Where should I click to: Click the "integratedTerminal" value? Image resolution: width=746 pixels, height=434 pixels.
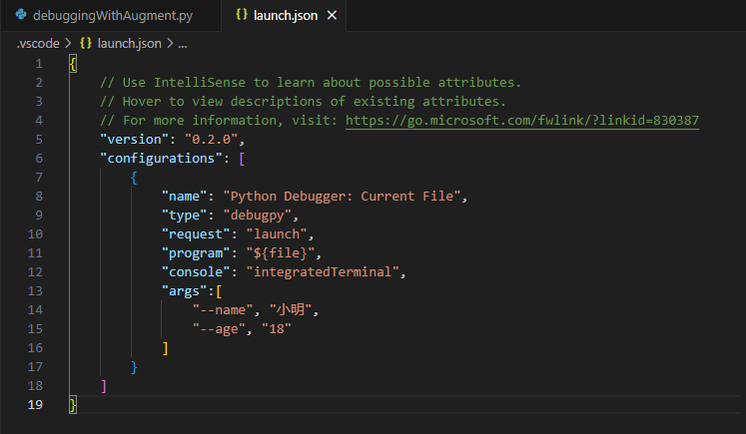click(x=323, y=272)
